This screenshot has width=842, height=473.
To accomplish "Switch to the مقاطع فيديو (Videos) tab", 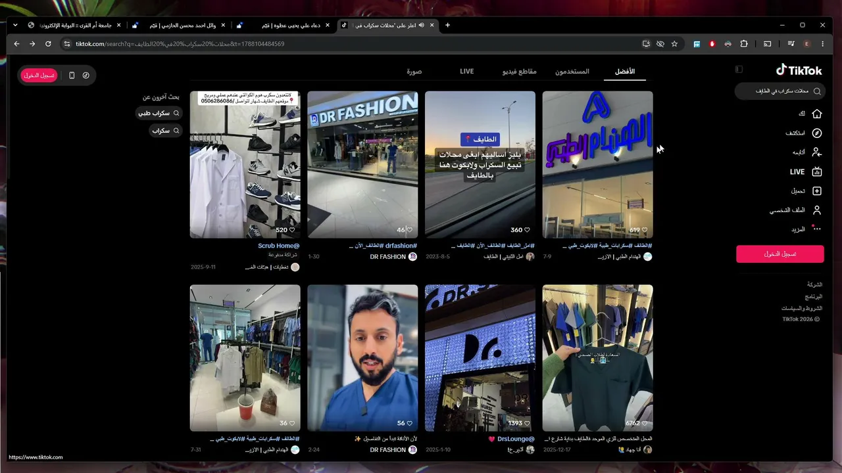I will [x=519, y=71].
